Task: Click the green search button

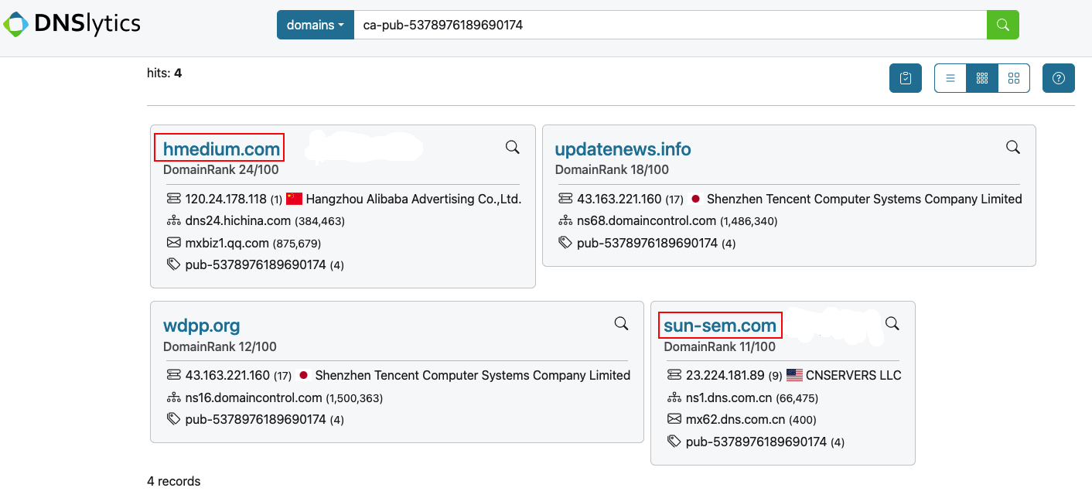Action: (x=1002, y=25)
